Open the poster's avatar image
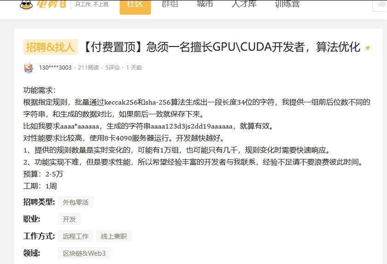Viewport: 387px width, 264px height. click(29, 68)
